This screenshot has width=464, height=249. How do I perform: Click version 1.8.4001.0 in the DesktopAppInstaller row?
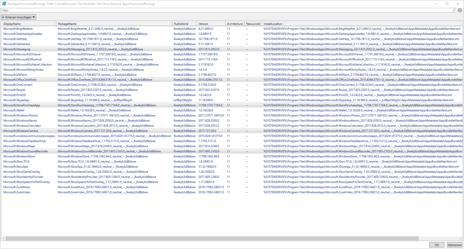click(x=205, y=34)
